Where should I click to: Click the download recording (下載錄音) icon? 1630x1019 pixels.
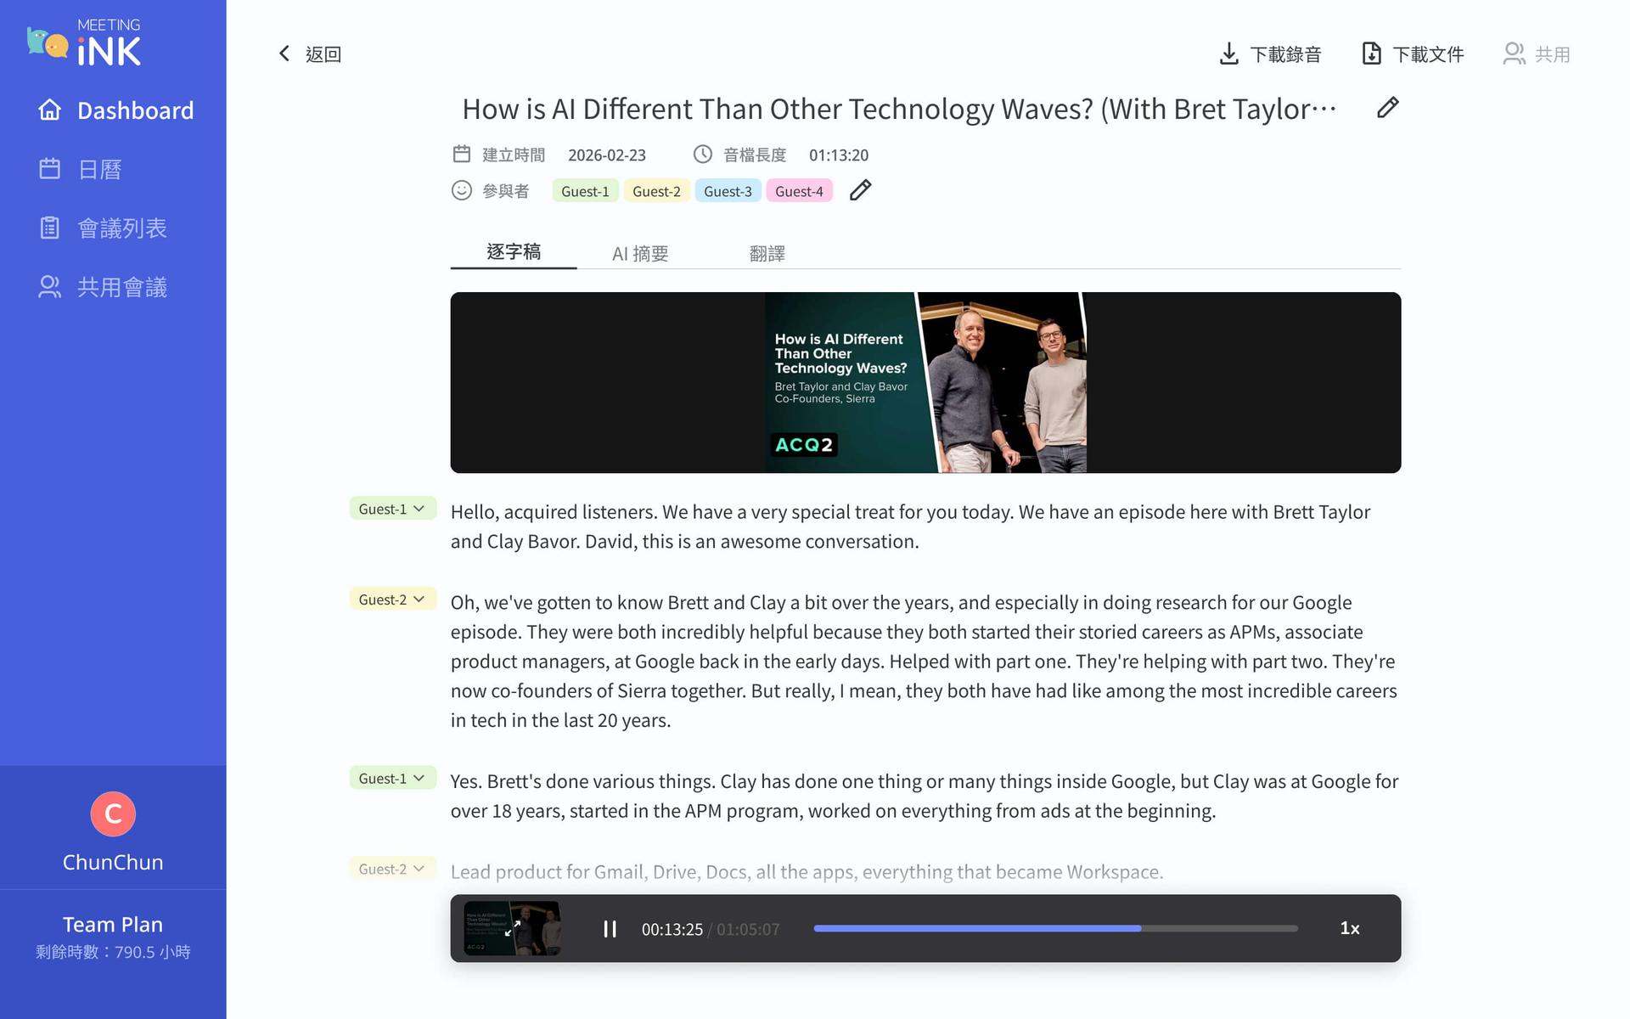[1228, 54]
